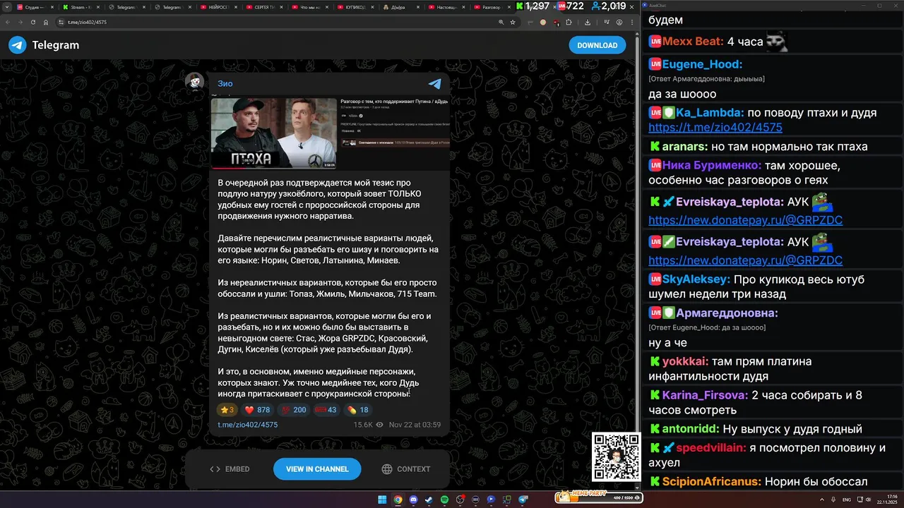Screen dimensions: 904x508
Task: Click the username Mexx Beat in chat
Action: coord(693,42)
